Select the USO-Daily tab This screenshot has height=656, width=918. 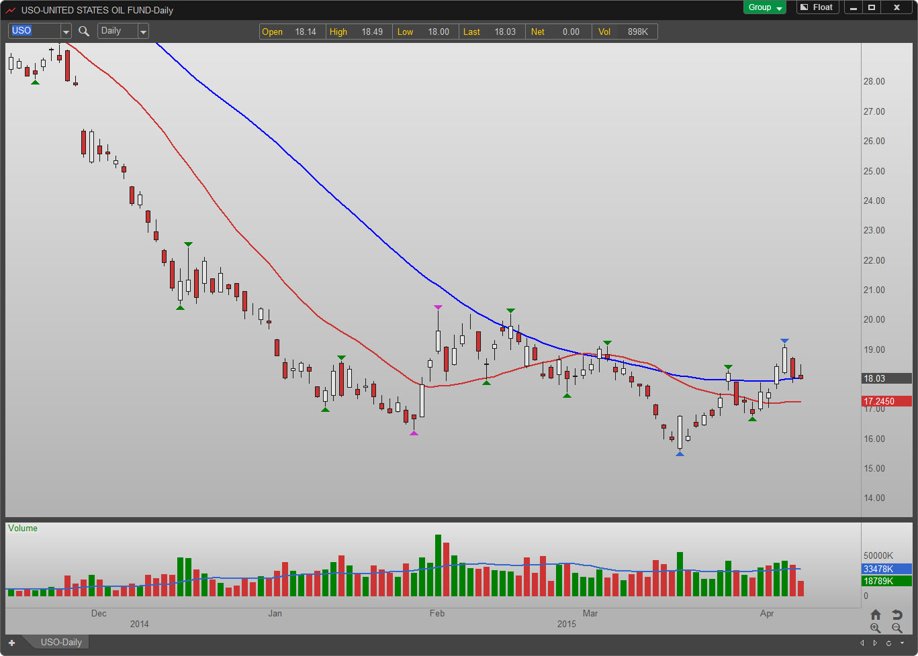pyautogui.click(x=61, y=643)
